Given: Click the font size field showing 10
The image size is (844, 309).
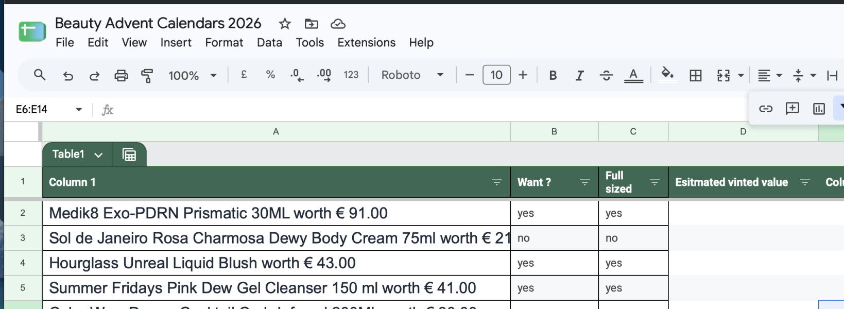Looking at the screenshot, I should [x=496, y=75].
